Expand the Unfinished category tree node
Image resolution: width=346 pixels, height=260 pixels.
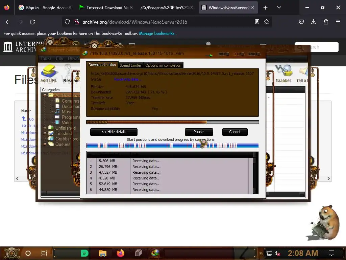[45, 128]
